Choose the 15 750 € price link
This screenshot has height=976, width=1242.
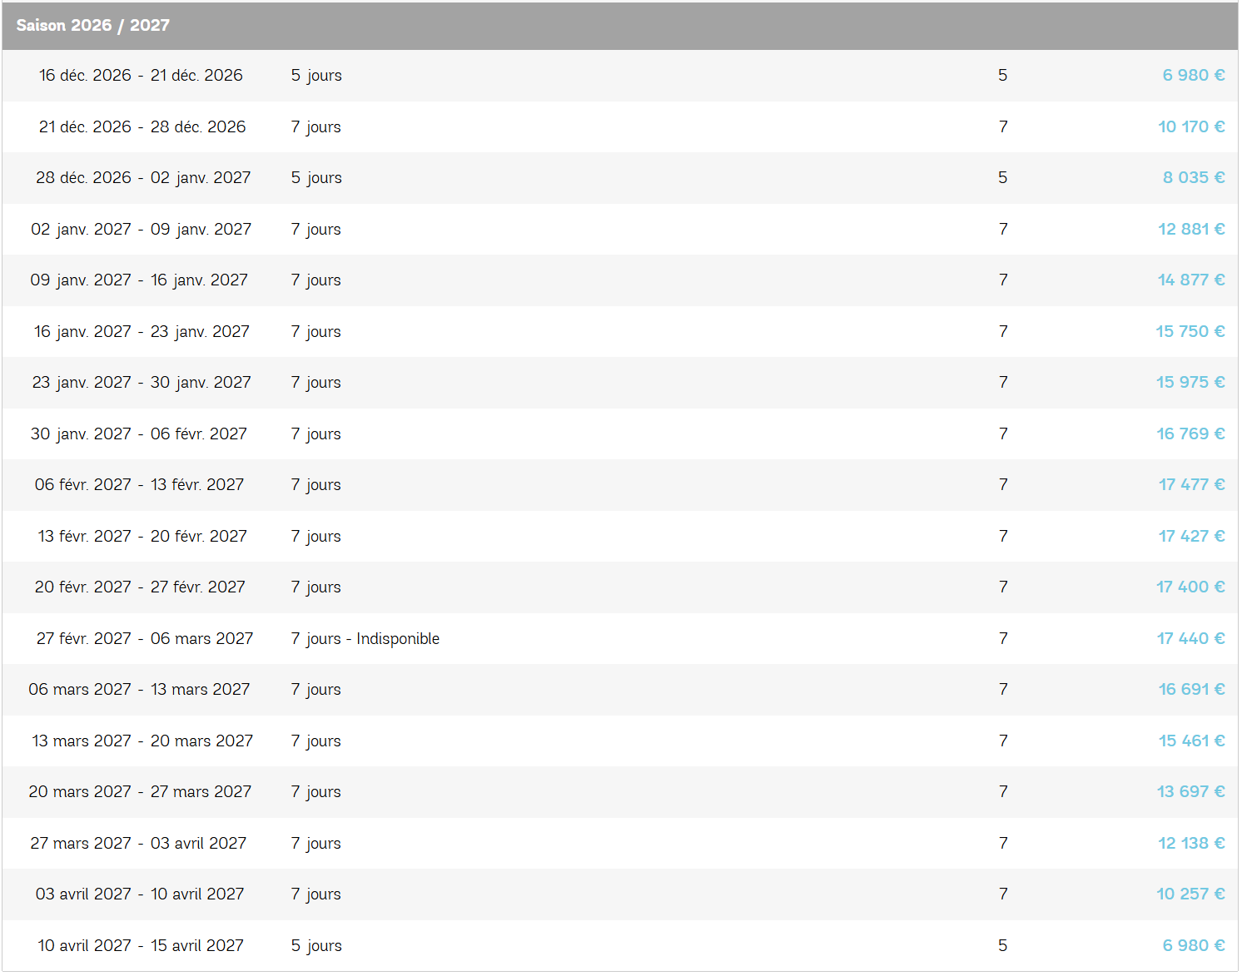click(1190, 332)
